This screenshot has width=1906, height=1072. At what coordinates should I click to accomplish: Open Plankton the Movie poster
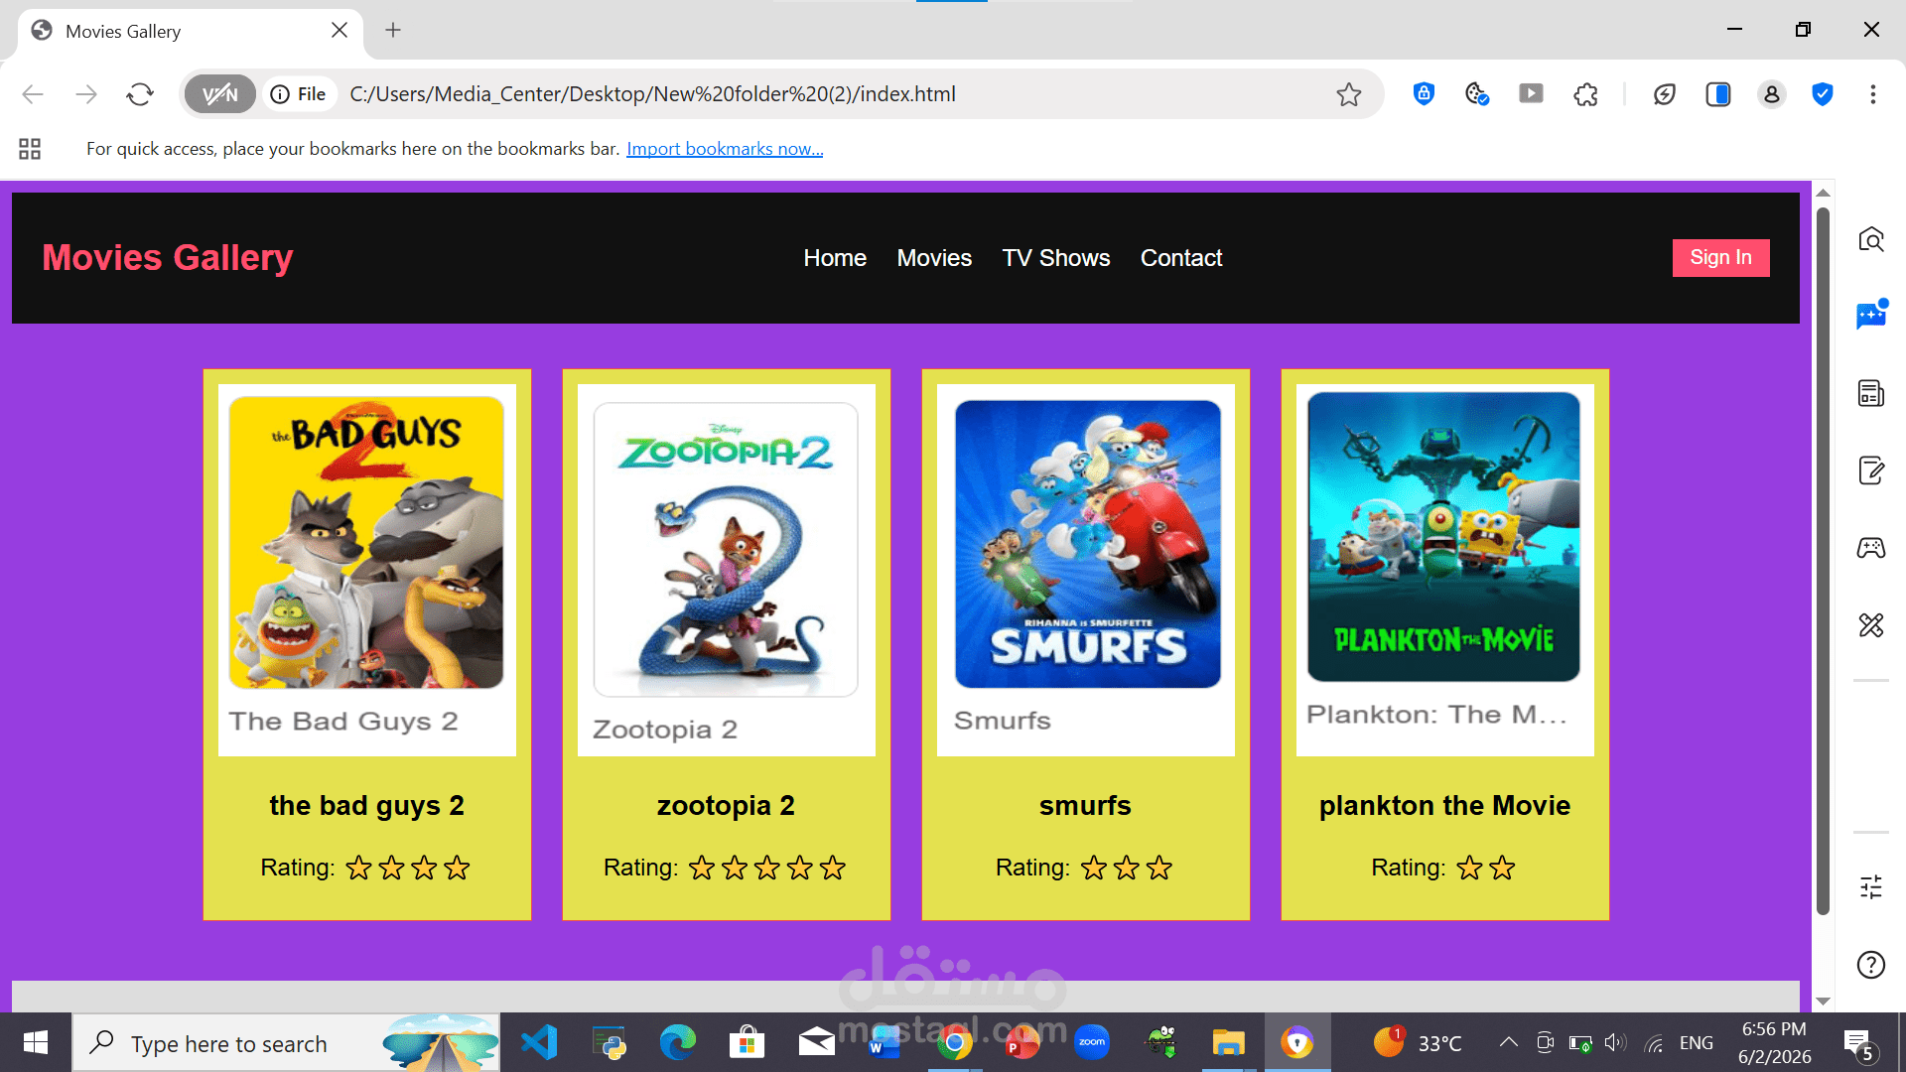1445,570
